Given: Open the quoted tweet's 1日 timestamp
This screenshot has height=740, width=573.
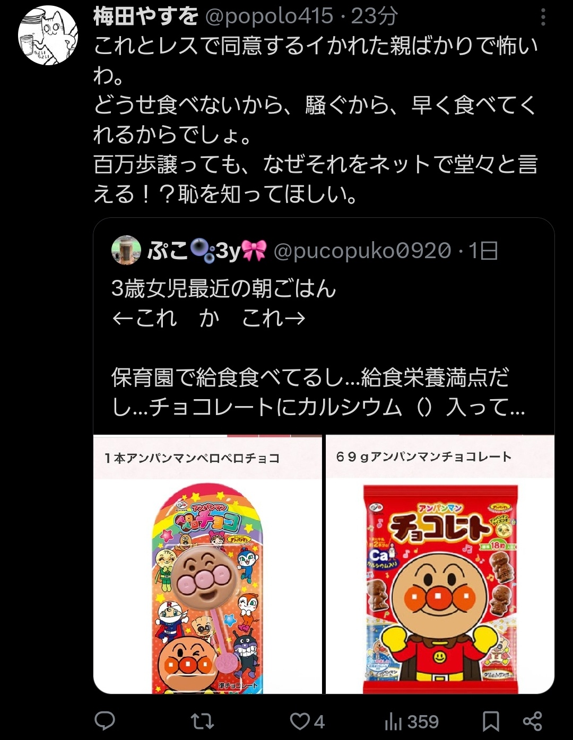Looking at the screenshot, I should coord(483,251).
